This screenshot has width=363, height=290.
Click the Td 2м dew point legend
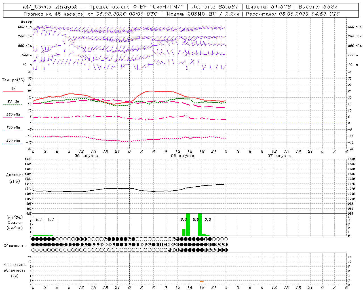(13, 103)
